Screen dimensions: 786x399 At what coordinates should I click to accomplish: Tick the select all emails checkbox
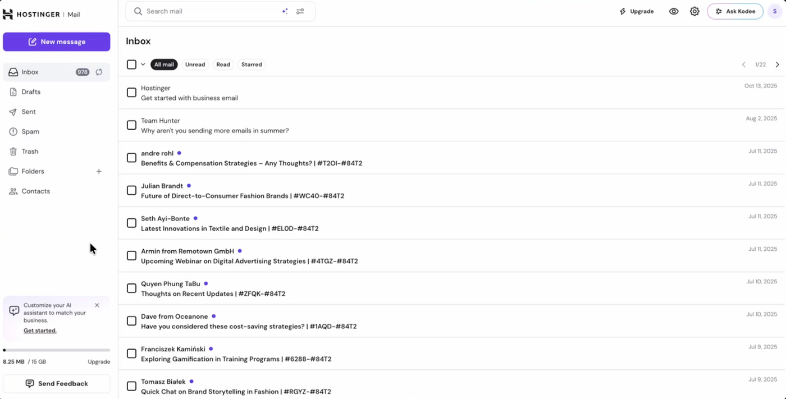pyautogui.click(x=131, y=65)
